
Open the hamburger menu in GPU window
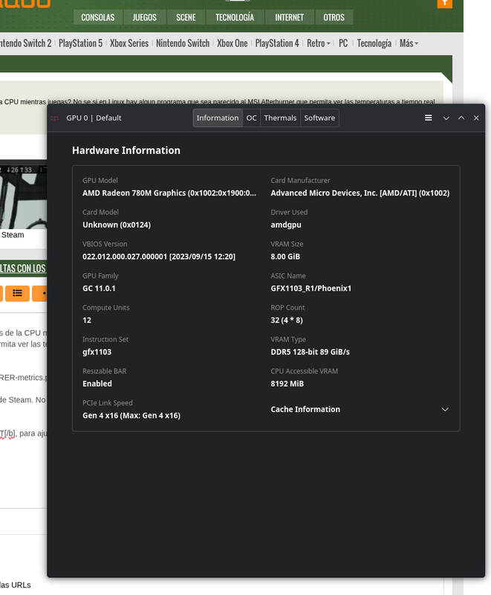(428, 118)
